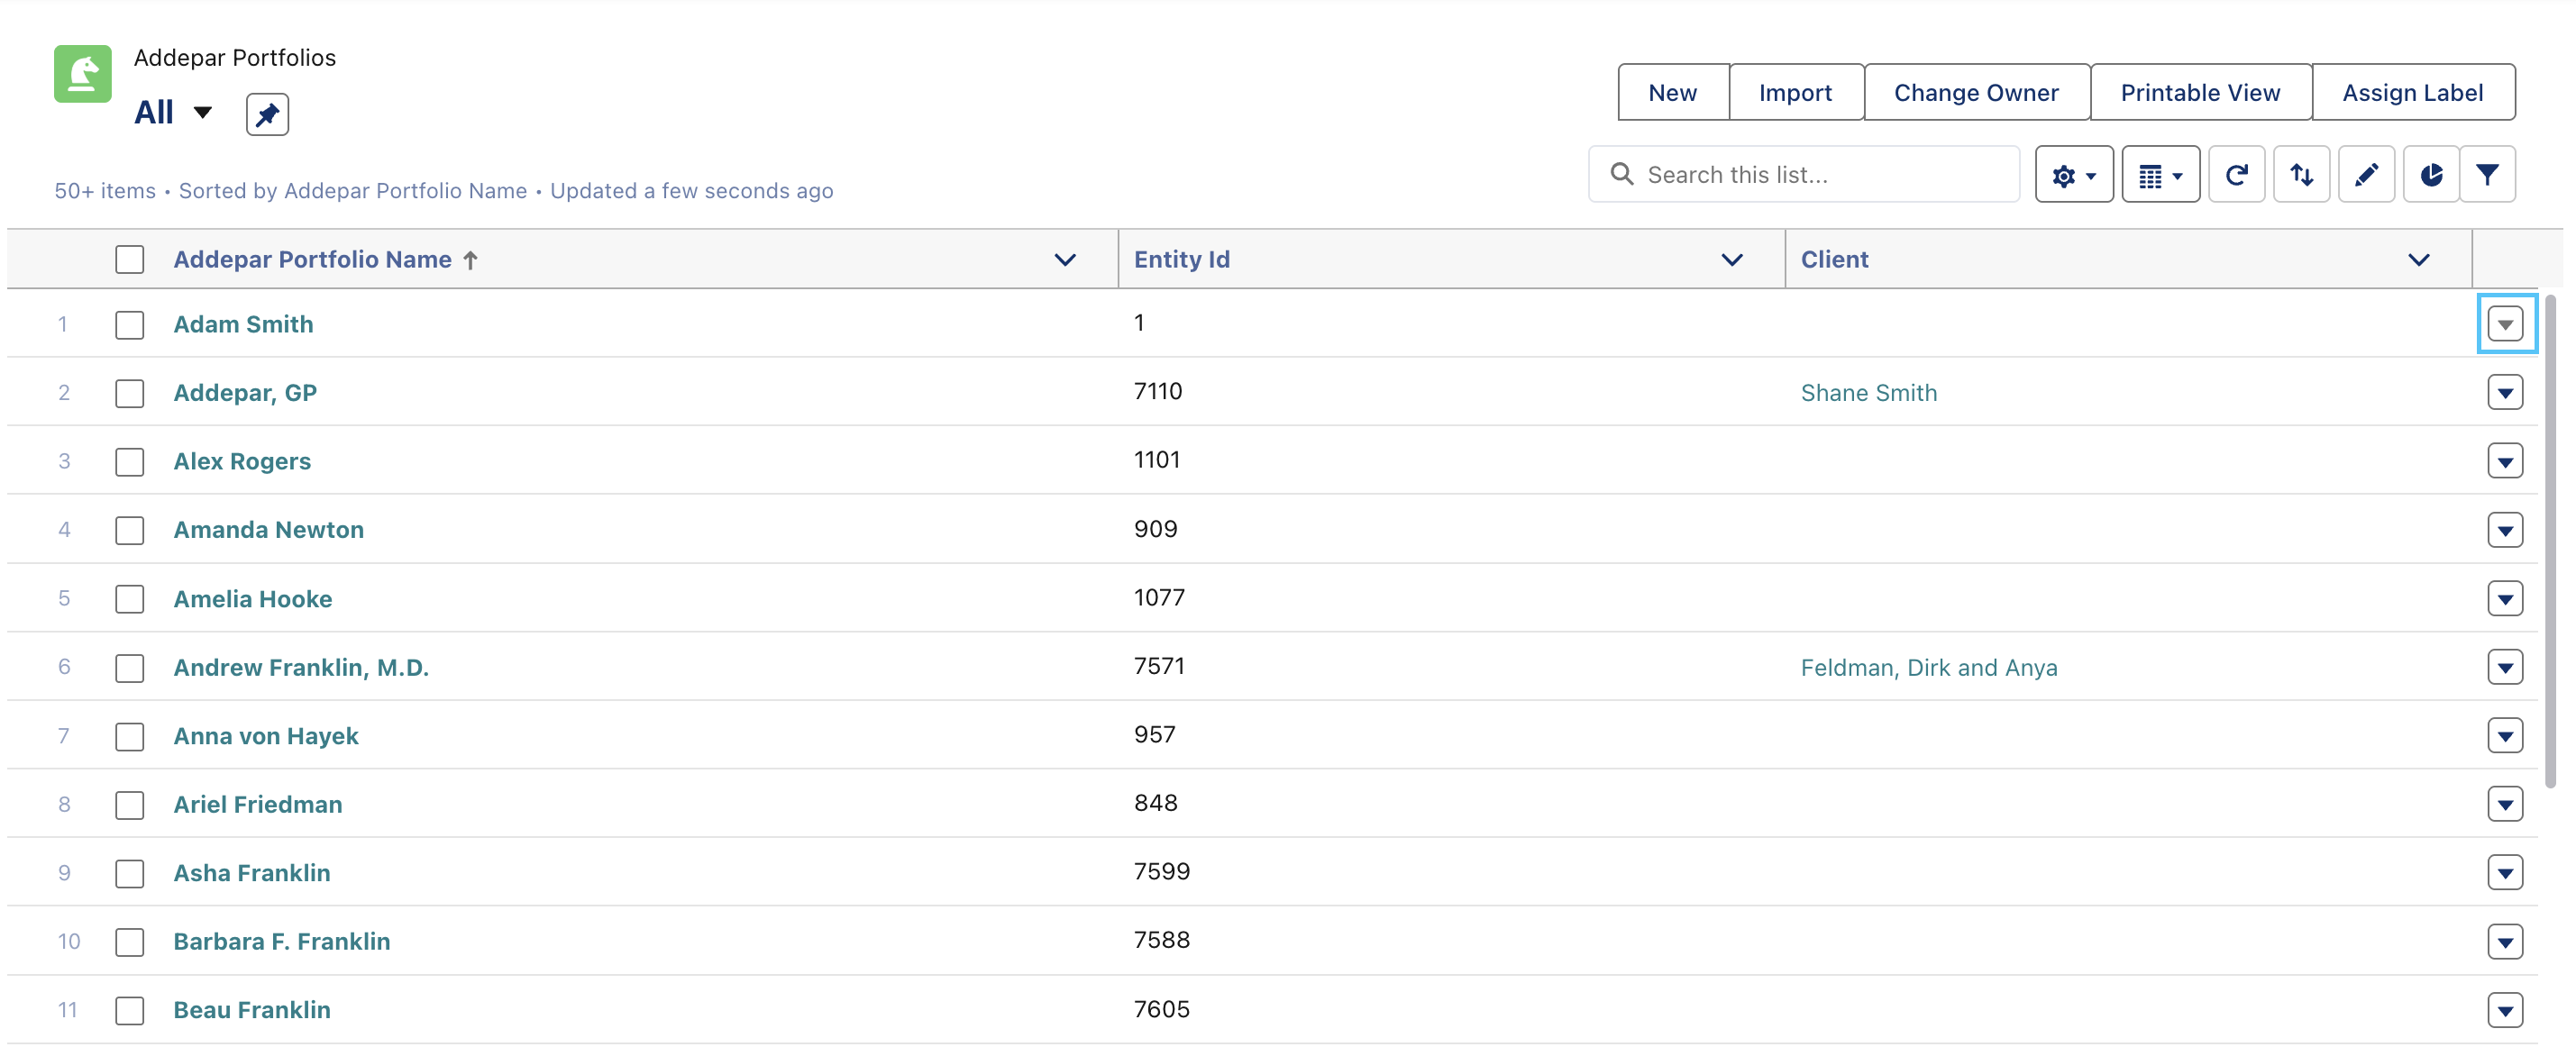Viewport: 2576px width, 1047px height.
Task: Check the Adam Smith row
Action: [x=129, y=325]
